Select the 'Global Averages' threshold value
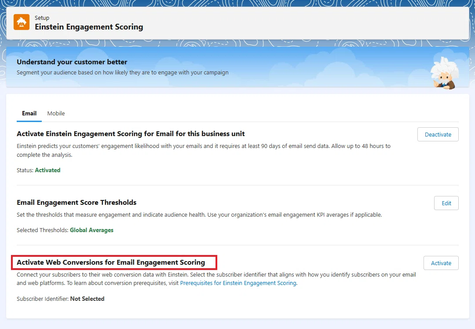Image resolution: width=475 pixels, height=329 pixels. coord(91,230)
